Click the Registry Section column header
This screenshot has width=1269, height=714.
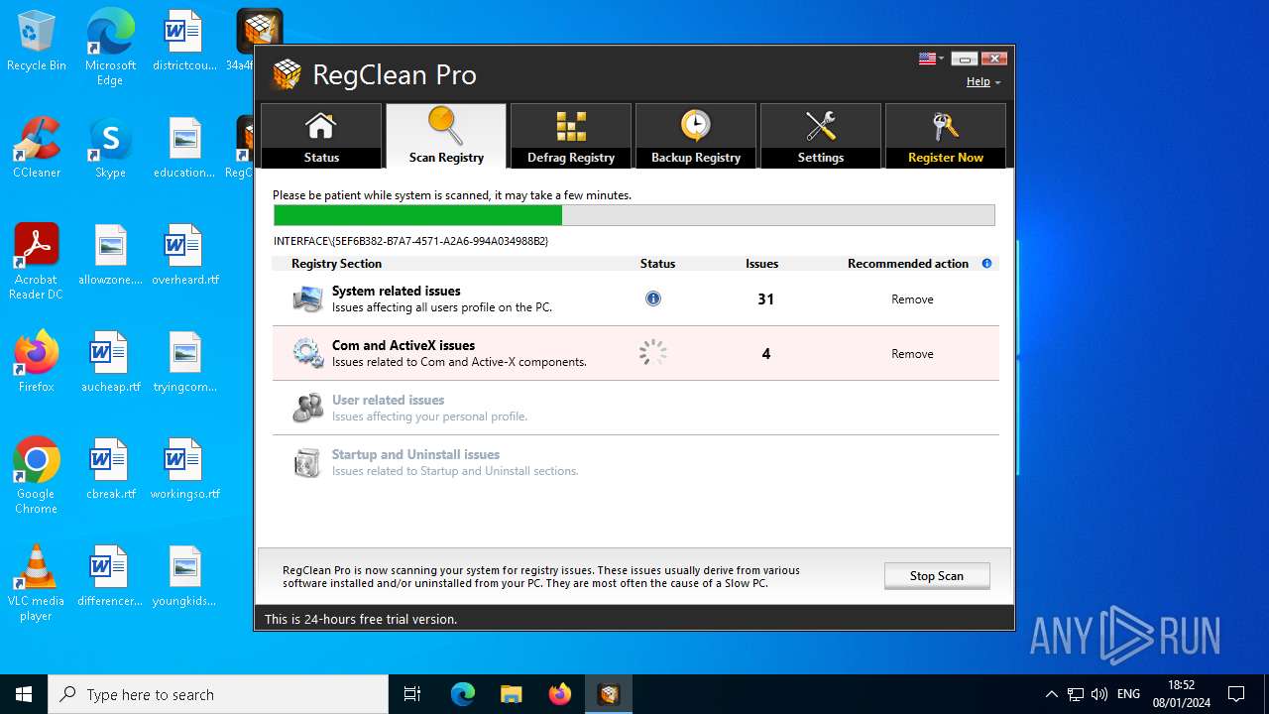[336, 264]
